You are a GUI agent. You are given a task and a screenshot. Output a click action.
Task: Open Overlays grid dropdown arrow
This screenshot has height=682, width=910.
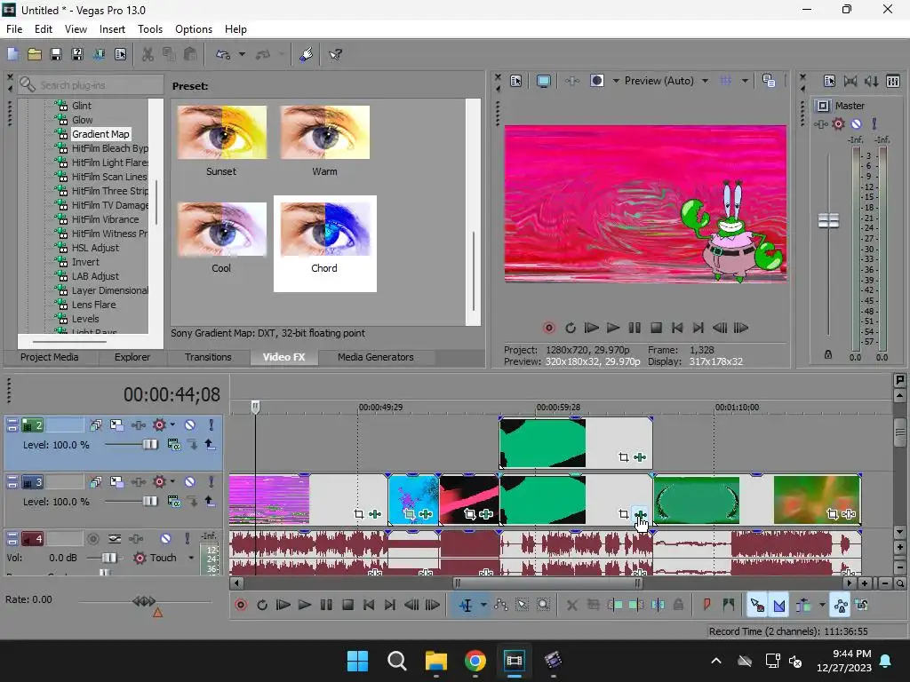(745, 81)
